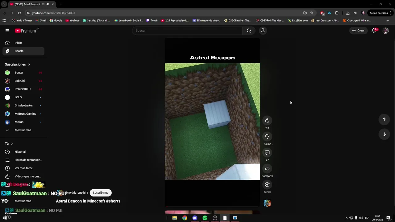Click the short's progress bar
395x222 pixels.
pyautogui.click(x=212, y=207)
